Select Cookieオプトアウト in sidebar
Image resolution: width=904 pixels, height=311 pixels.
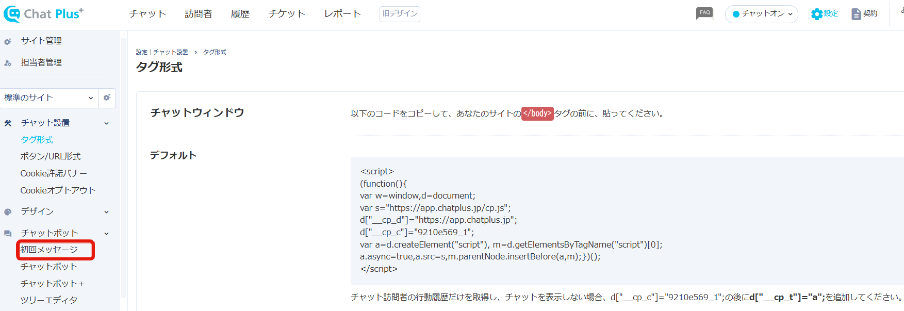(x=58, y=190)
